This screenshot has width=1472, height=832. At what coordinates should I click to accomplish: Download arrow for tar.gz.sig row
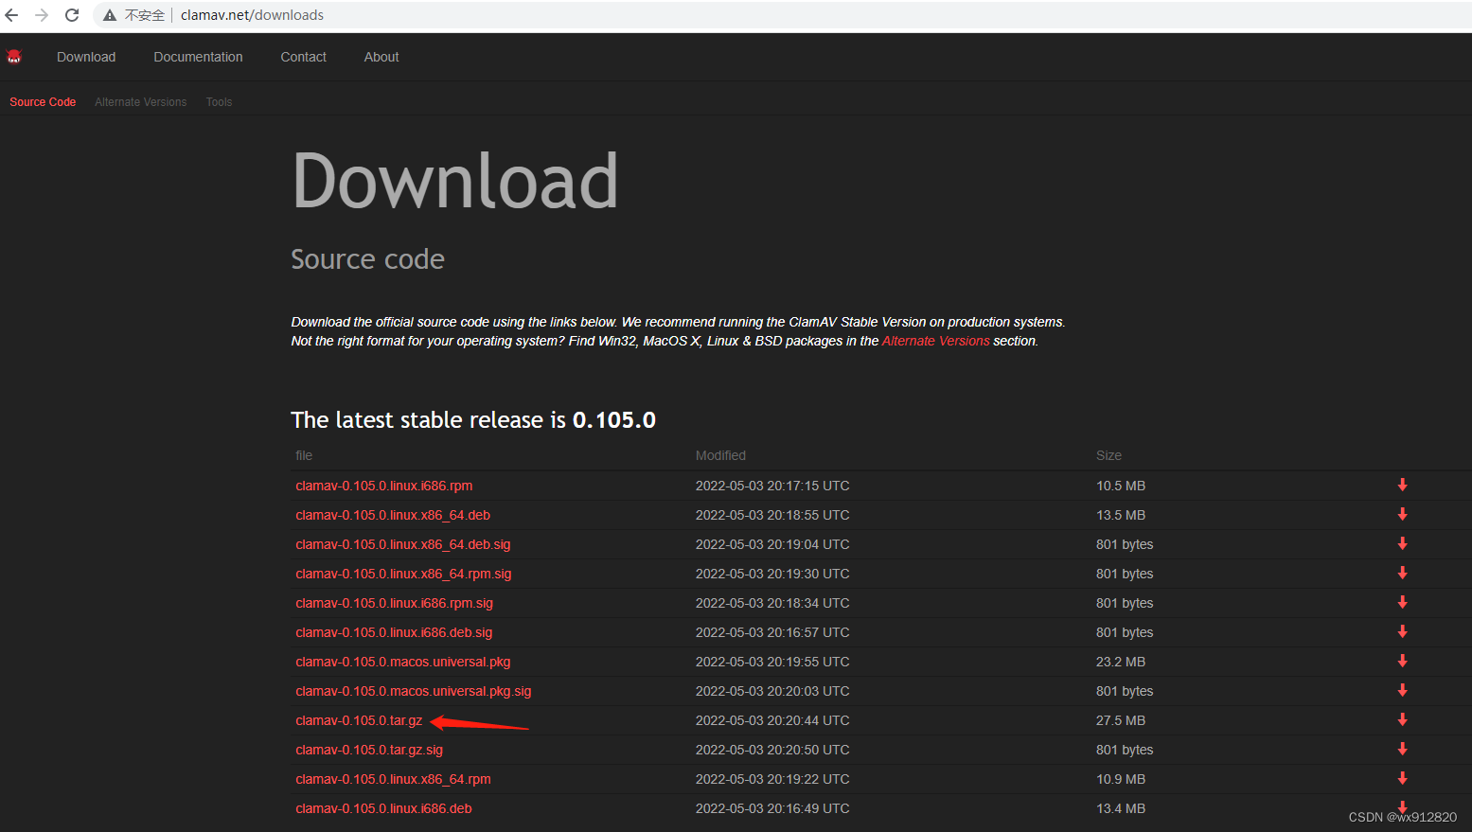(x=1403, y=750)
